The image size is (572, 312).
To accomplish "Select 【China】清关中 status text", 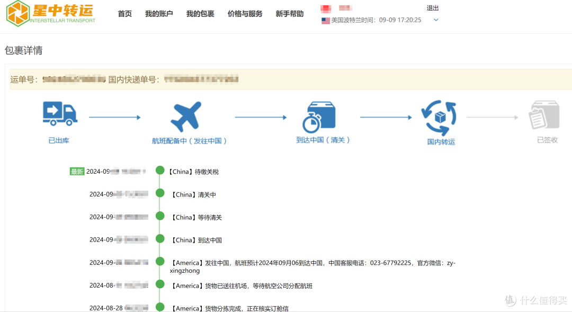I will (194, 195).
